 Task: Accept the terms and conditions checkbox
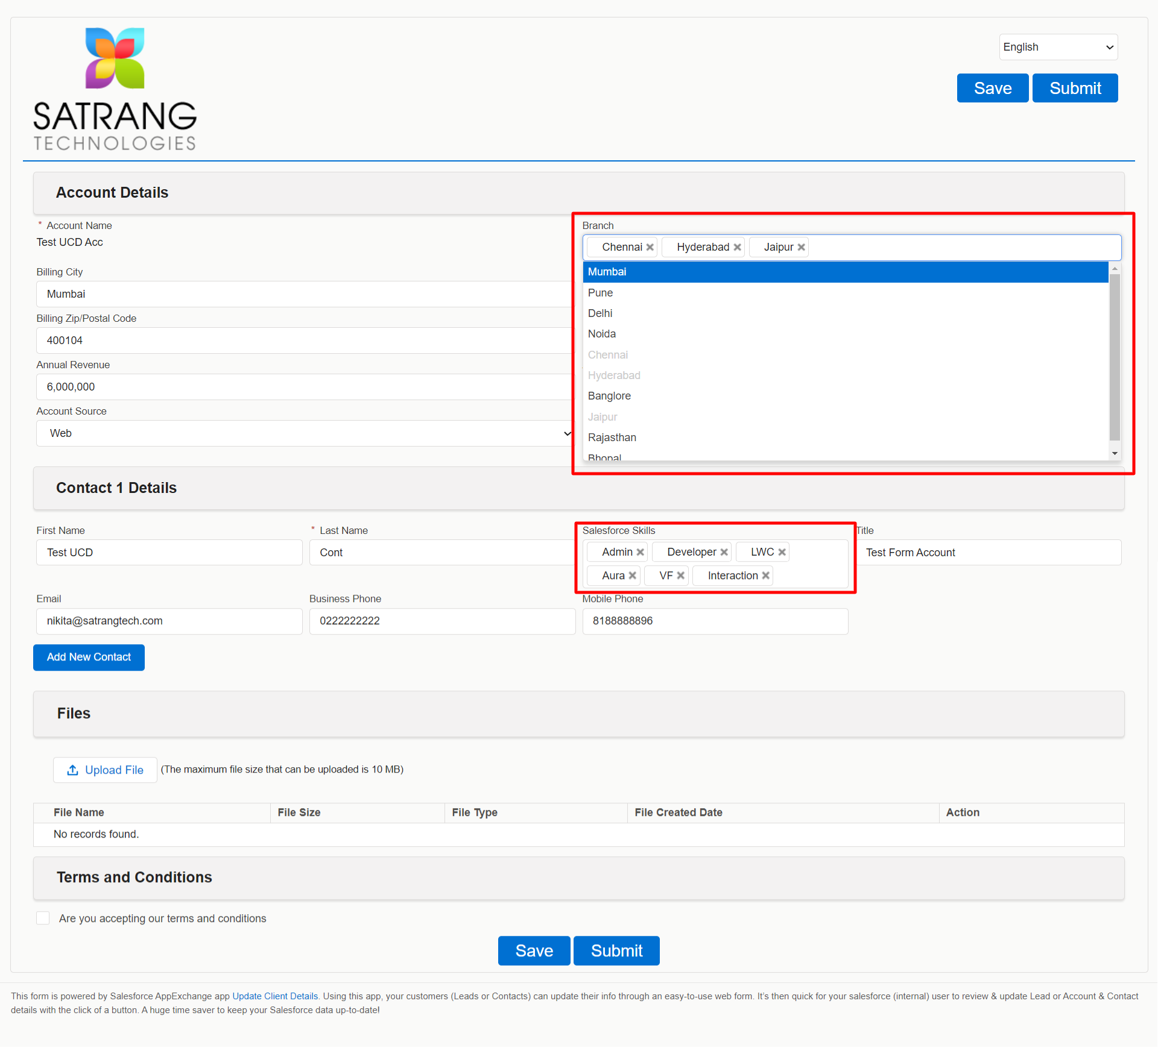tap(43, 918)
